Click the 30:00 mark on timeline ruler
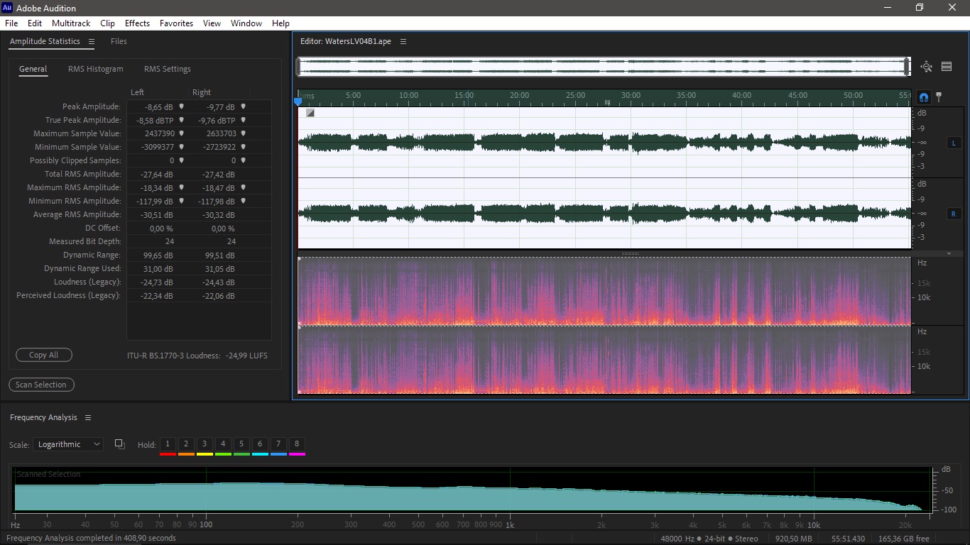The width and height of the screenshot is (970, 545). tap(630, 95)
